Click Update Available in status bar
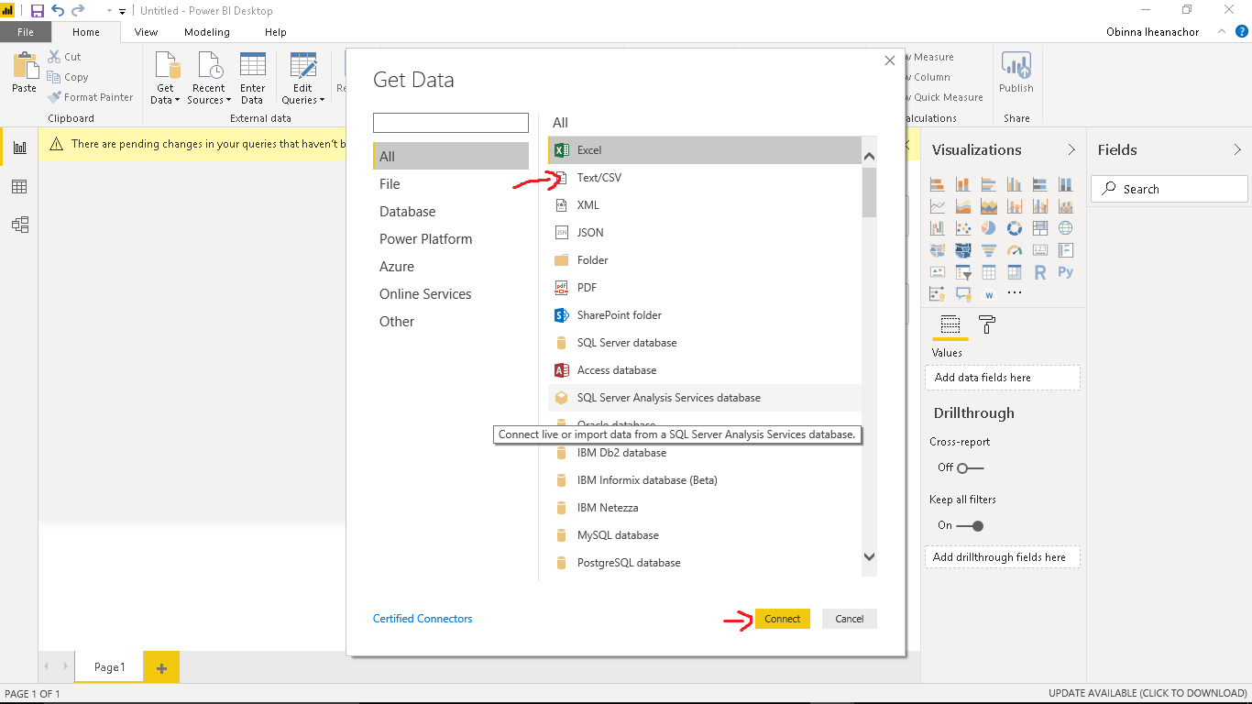Viewport: 1252px width, 704px height. [1148, 694]
